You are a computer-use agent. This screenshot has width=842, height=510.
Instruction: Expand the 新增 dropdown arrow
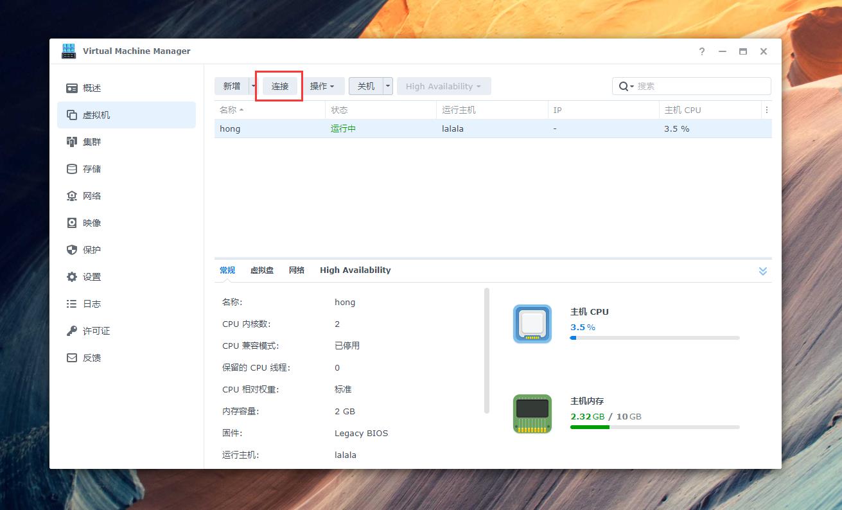tap(253, 85)
